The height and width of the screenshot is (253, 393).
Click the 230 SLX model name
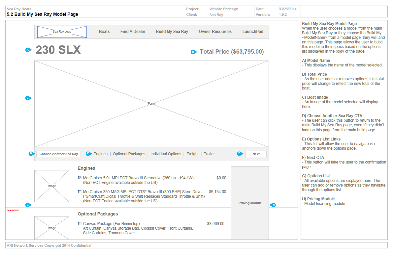pyautogui.click(x=58, y=50)
